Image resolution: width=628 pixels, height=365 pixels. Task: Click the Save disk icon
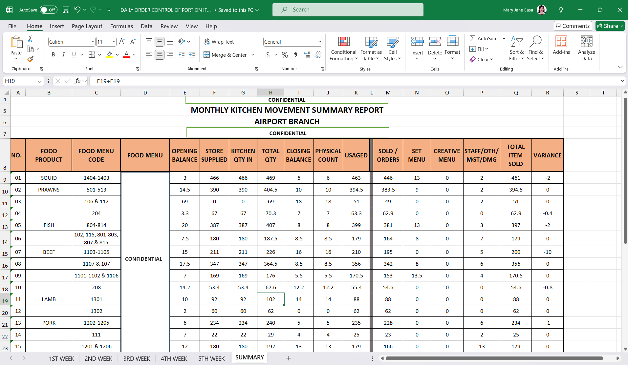click(x=66, y=10)
